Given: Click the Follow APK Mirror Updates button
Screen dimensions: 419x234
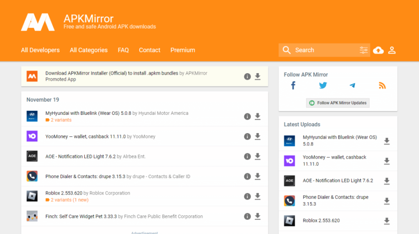Looking at the screenshot, I should pyautogui.click(x=338, y=103).
